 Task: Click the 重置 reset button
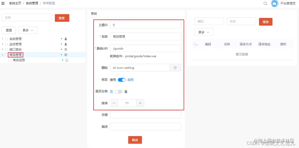[x=9, y=30]
